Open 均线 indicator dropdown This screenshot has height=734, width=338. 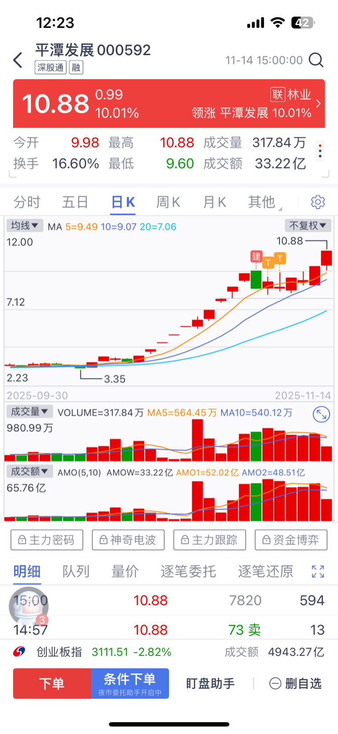coord(25,226)
